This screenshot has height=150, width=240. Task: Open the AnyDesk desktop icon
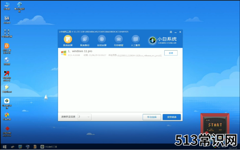pyautogui.click(x=7, y=130)
